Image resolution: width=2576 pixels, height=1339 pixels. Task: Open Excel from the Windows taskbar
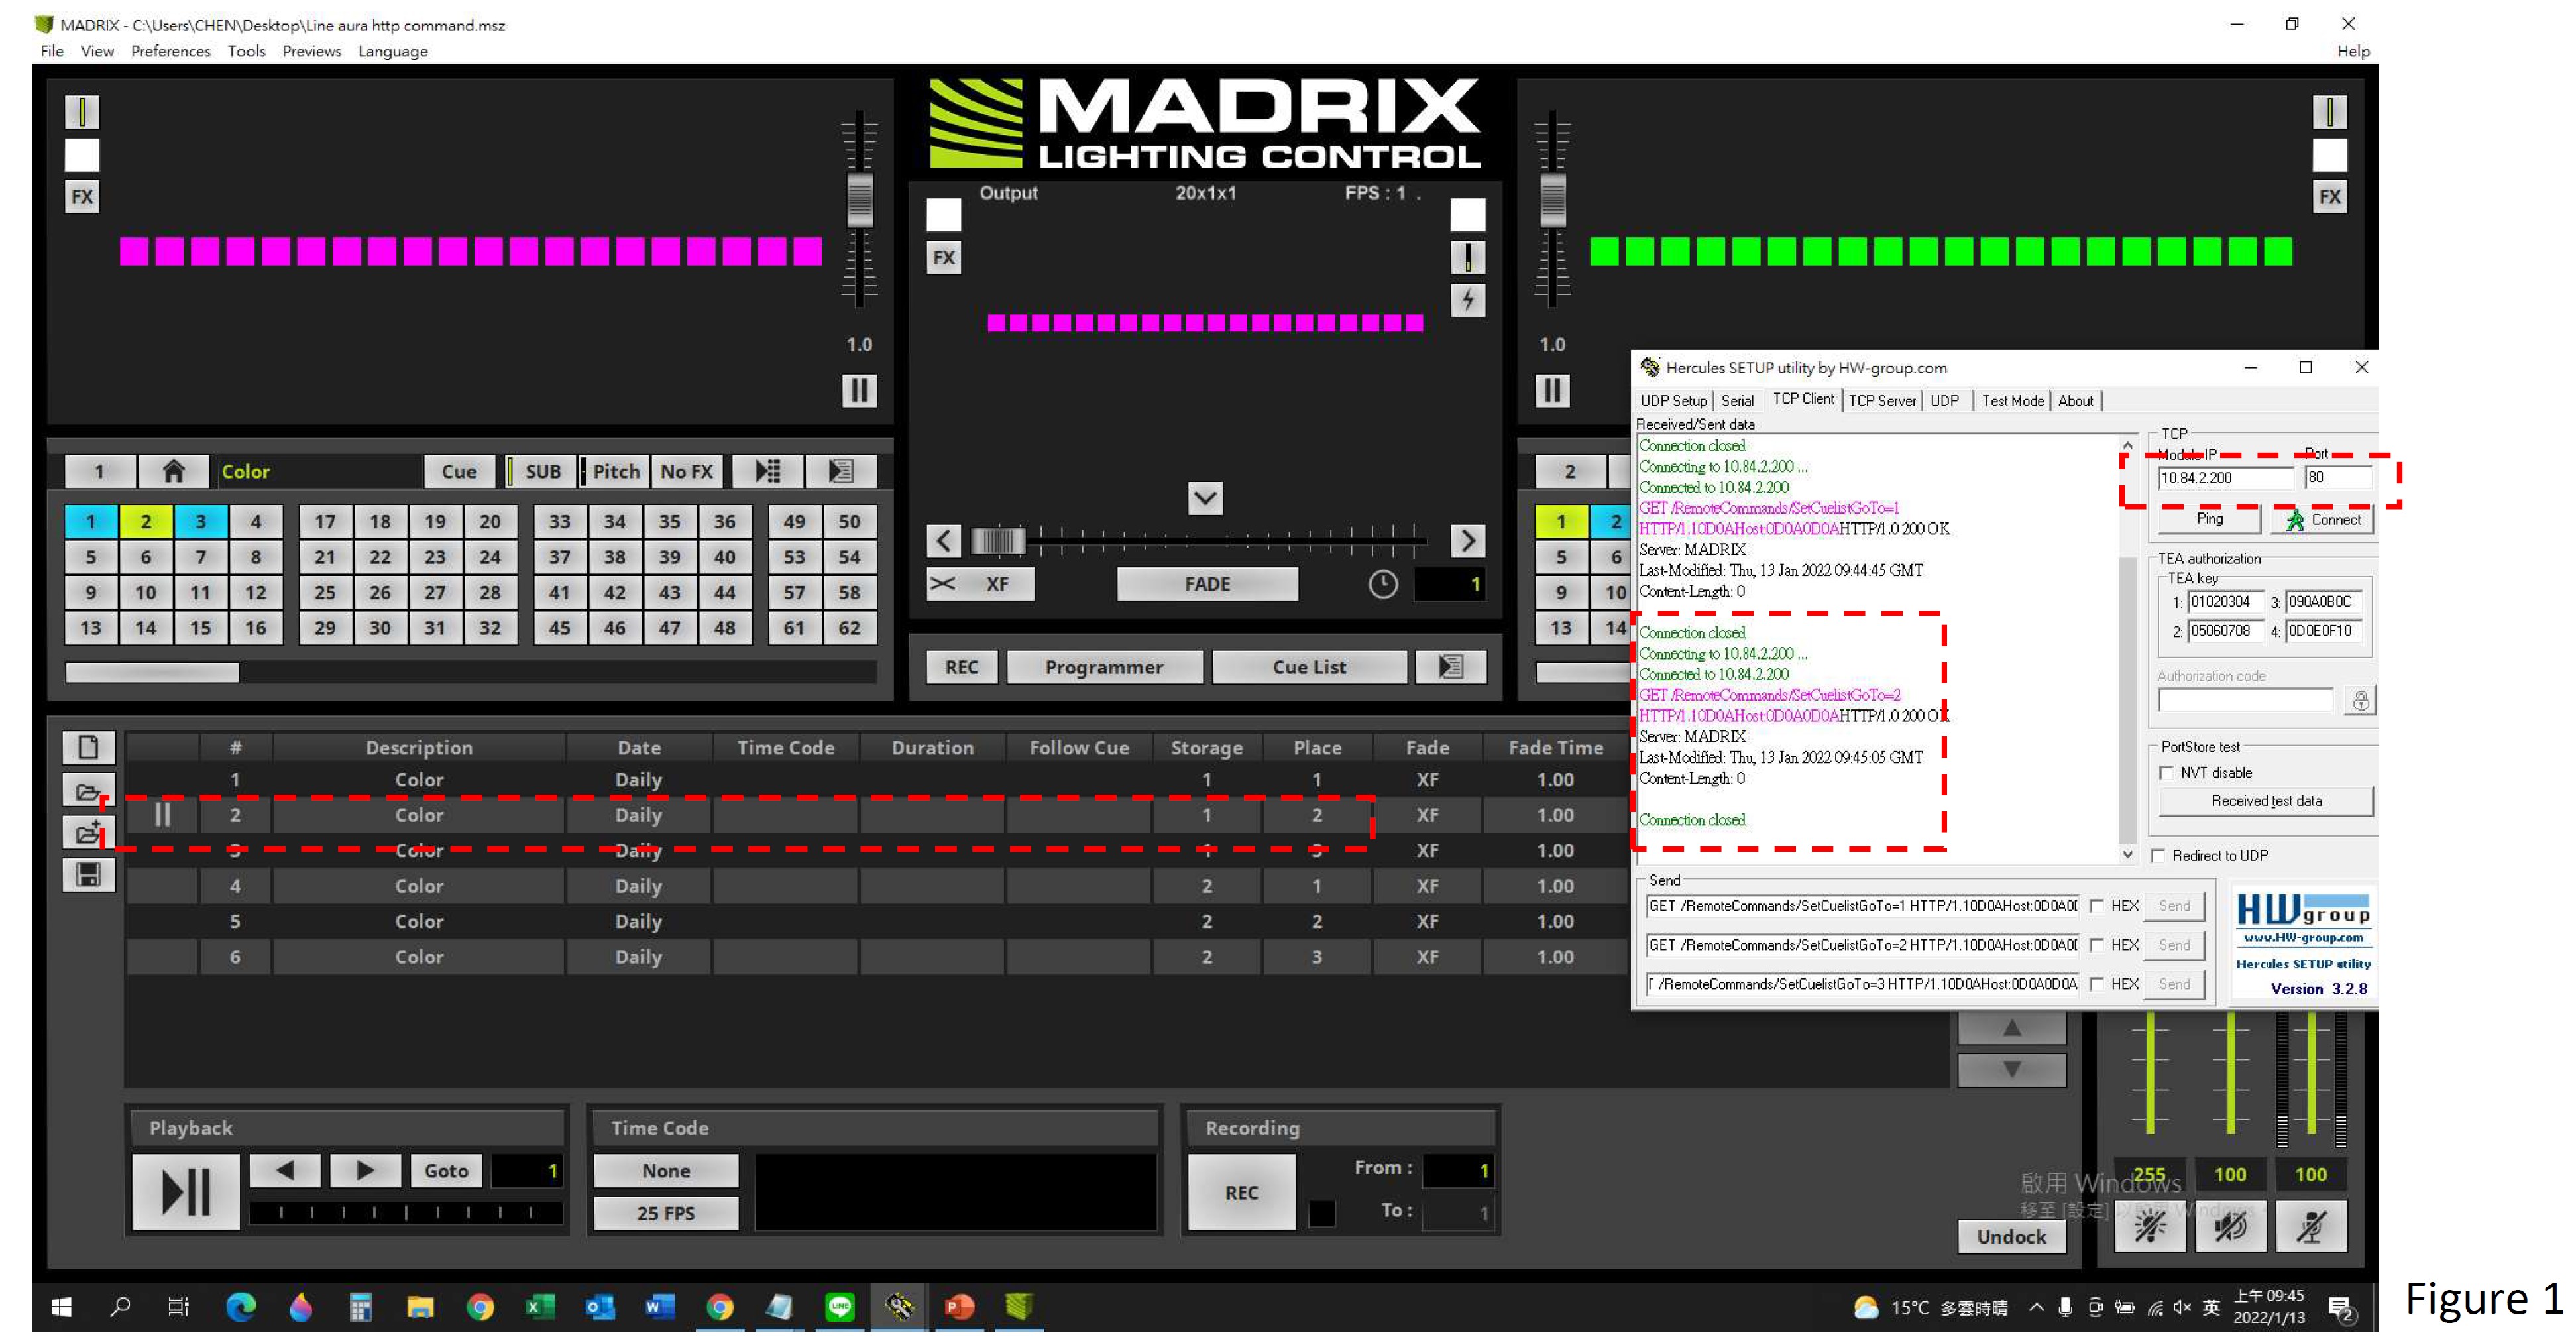point(540,1306)
